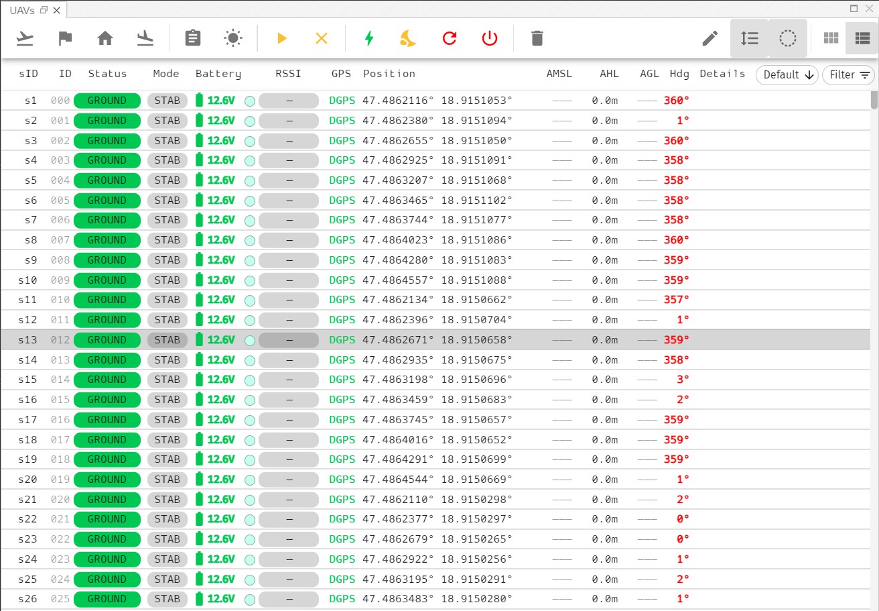
Task: Trigger return-to-home with the home icon
Action: point(105,38)
